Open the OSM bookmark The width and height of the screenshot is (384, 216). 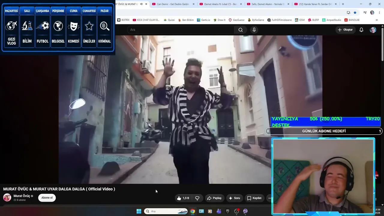pos(300,20)
